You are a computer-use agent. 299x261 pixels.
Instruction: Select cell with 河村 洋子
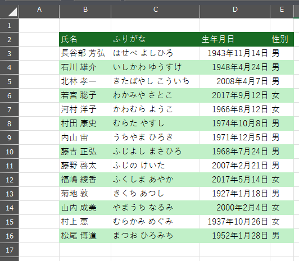[85, 109]
